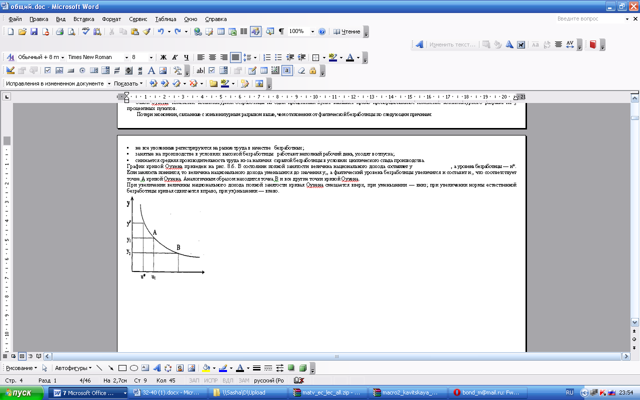Toggle italic formatting (К)

point(174,57)
